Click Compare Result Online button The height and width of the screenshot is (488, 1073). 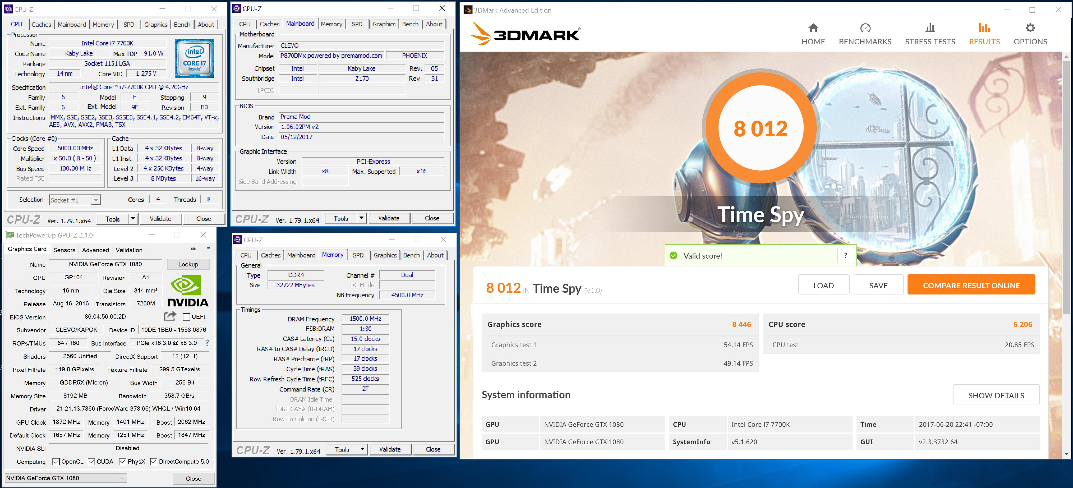(x=971, y=285)
